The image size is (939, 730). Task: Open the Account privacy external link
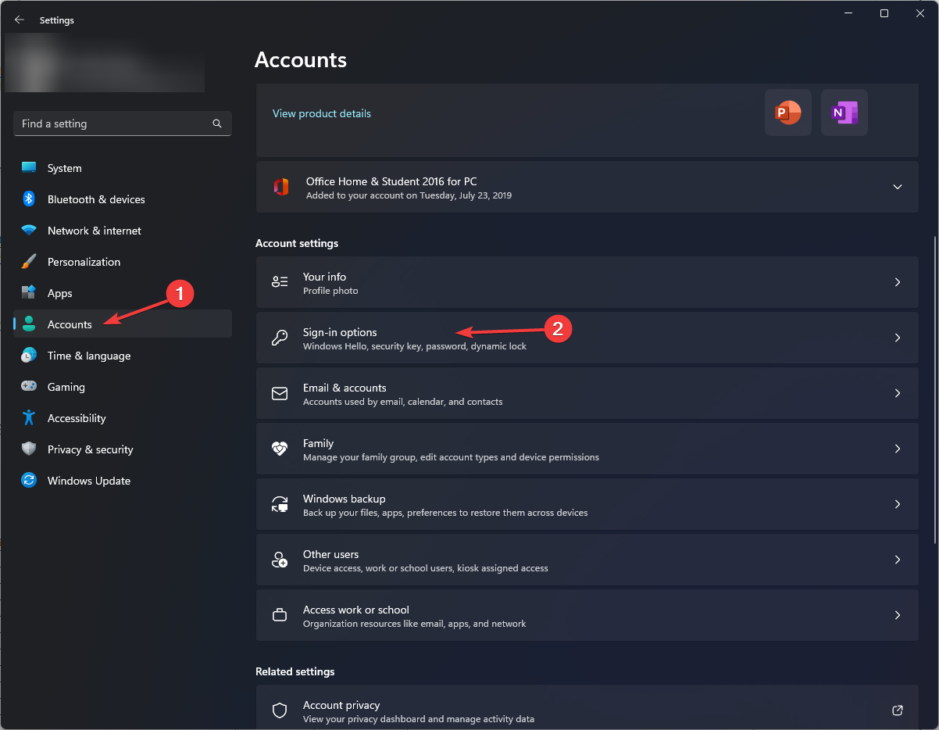pos(898,710)
